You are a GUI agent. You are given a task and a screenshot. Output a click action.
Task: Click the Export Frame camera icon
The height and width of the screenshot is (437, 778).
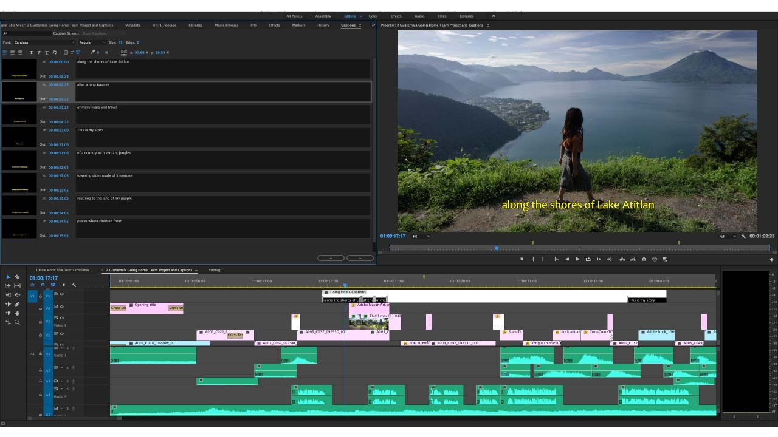pos(643,259)
